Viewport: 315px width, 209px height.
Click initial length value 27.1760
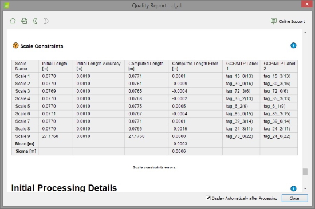click(50, 136)
